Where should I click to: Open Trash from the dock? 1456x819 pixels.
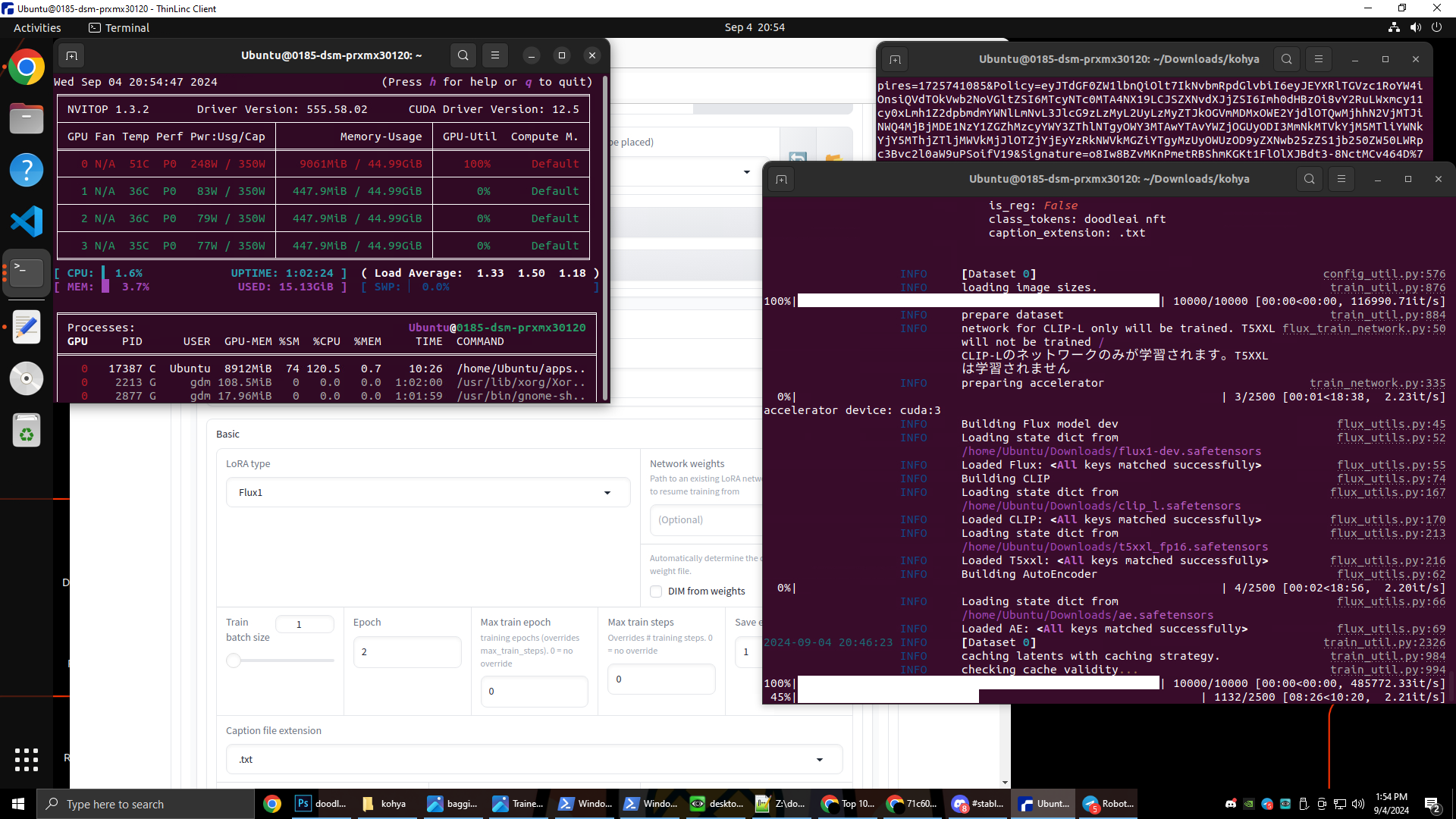27,431
